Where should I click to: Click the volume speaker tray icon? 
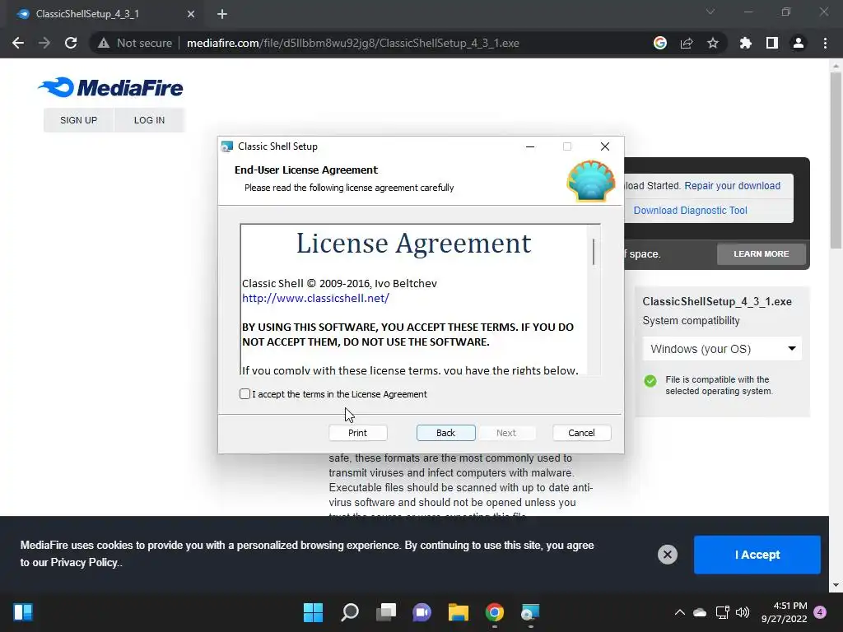click(743, 612)
